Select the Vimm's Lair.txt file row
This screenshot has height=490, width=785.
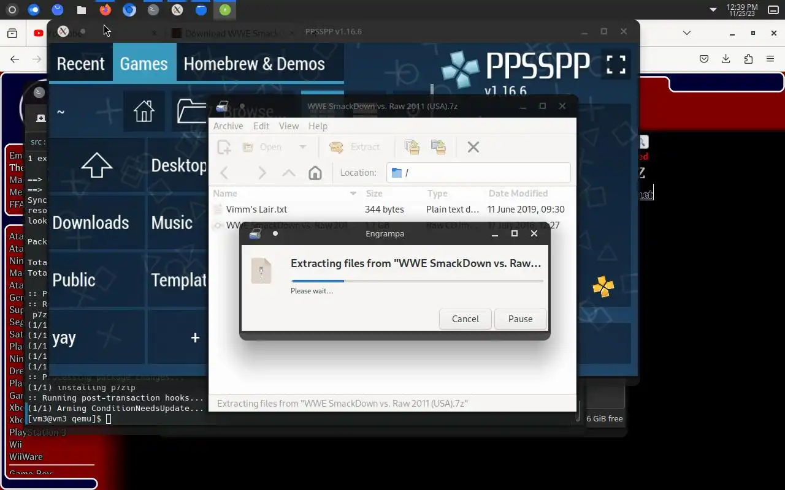[x=392, y=209]
